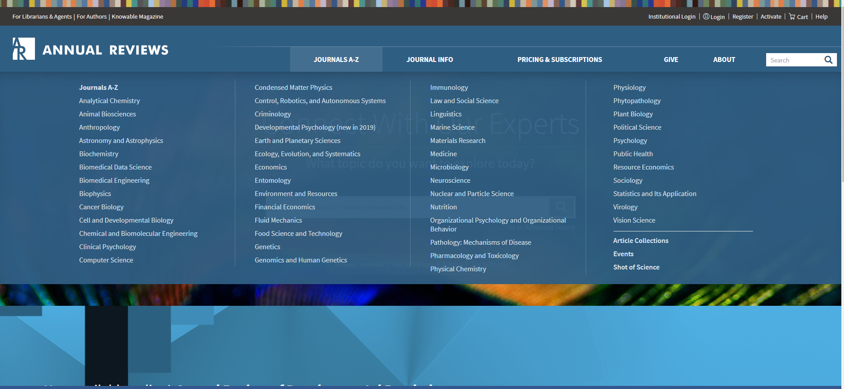Open the Institutional Login link
The image size is (844, 389).
click(671, 17)
